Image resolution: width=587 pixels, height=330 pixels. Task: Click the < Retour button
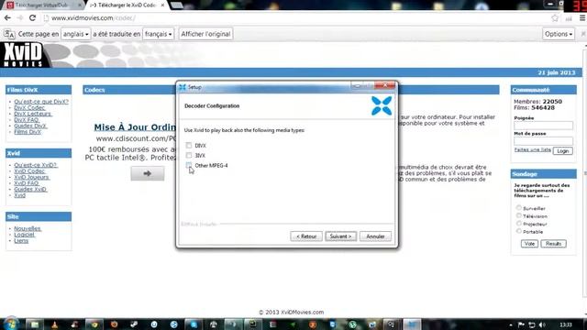306,236
